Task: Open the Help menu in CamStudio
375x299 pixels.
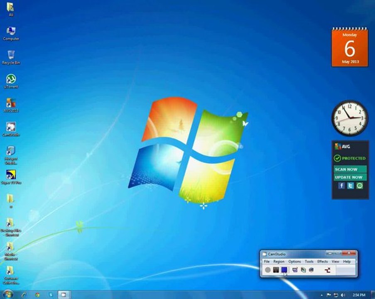Action: tap(347, 262)
